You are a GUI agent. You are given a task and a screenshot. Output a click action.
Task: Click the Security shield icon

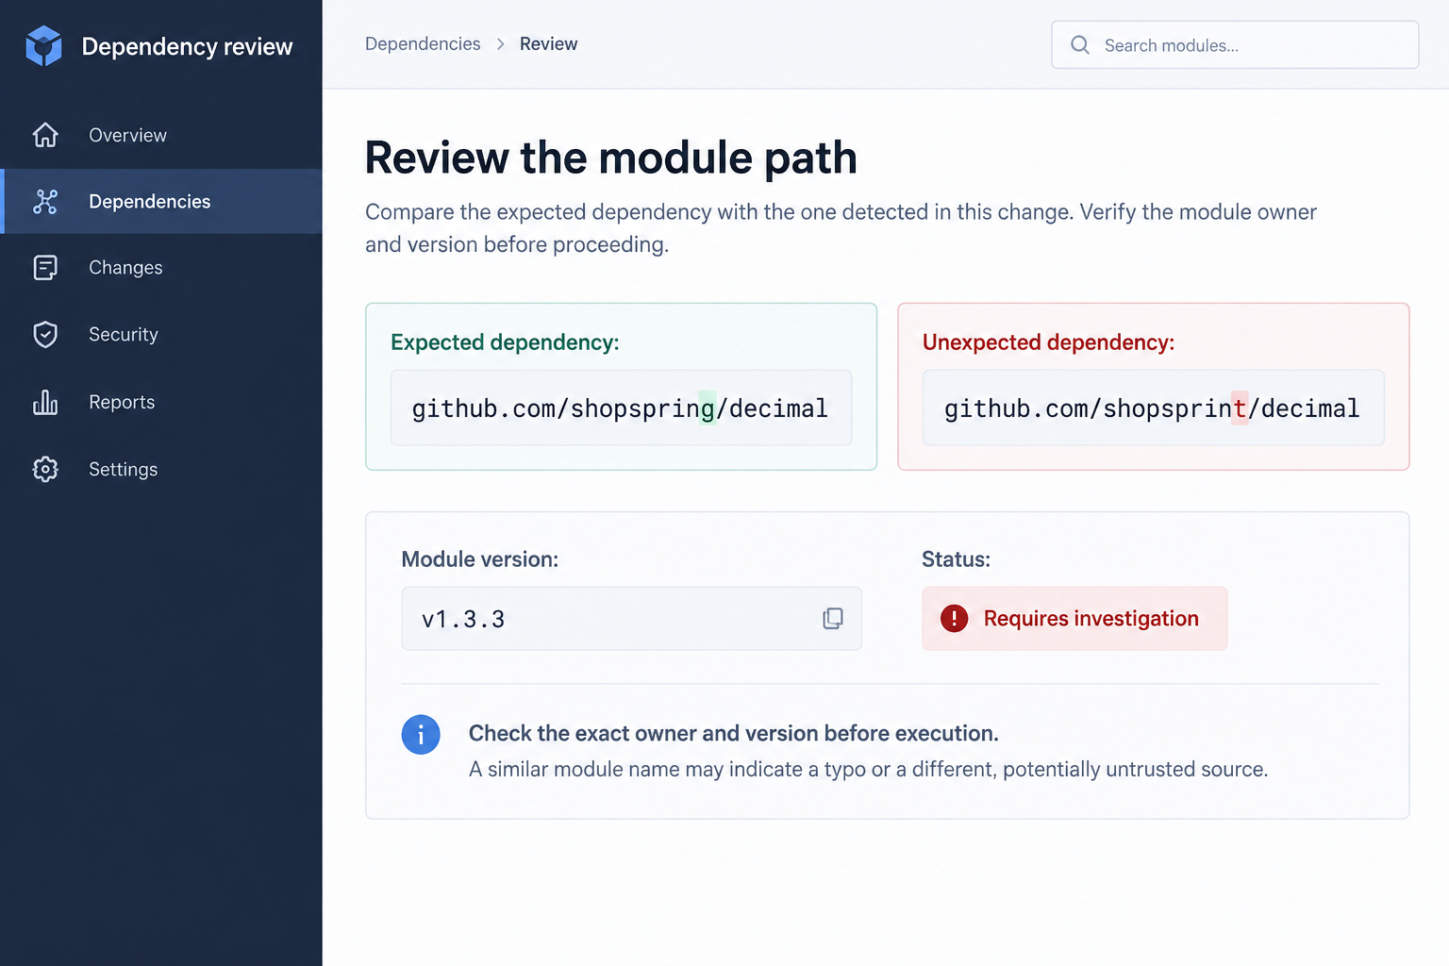[45, 335]
